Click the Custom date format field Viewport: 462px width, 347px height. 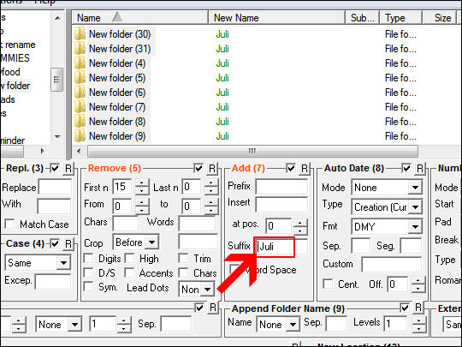[x=392, y=264]
